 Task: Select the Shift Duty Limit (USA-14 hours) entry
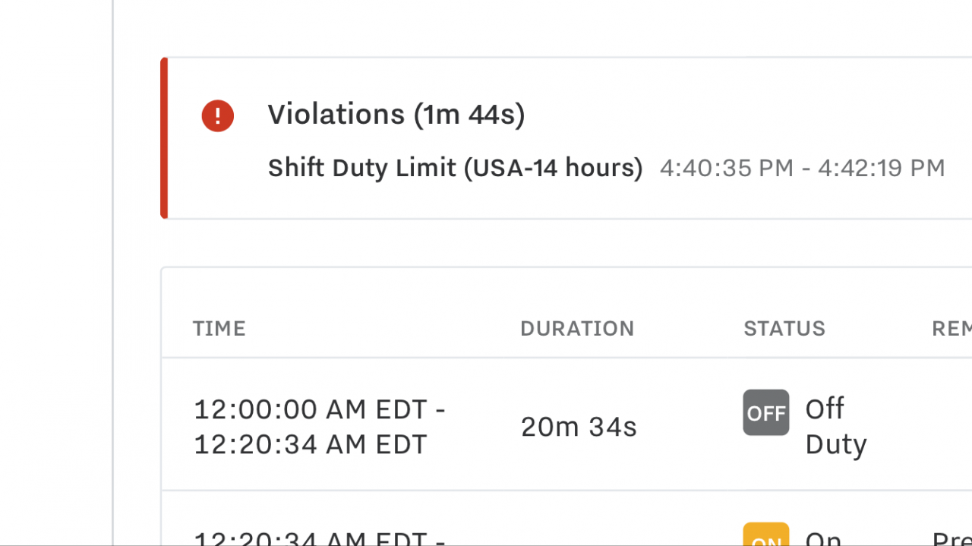[x=456, y=168]
